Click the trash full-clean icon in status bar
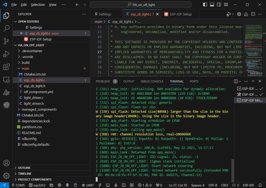 (68, 185)
